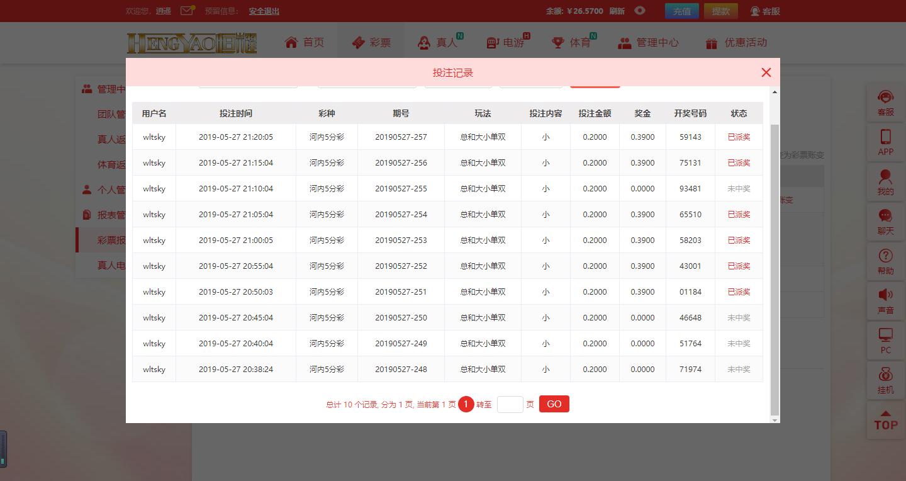Screen dimensions: 906x481
Task: Click period number 20190527-250
Action: coord(401,317)
